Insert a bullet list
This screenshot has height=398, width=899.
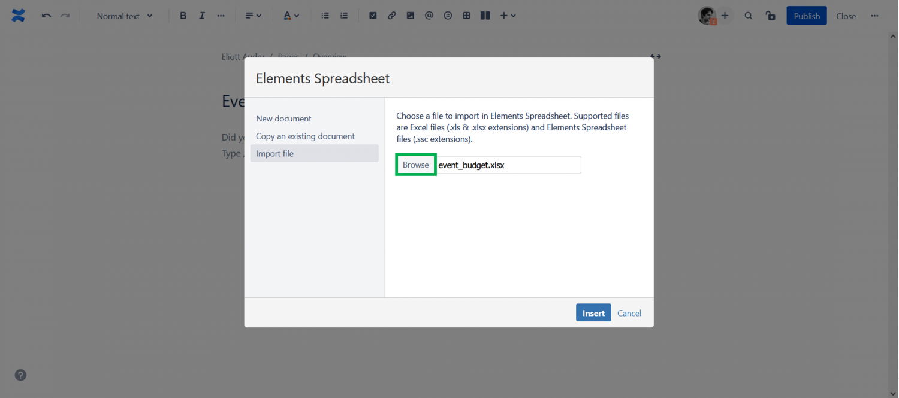(325, 16)
